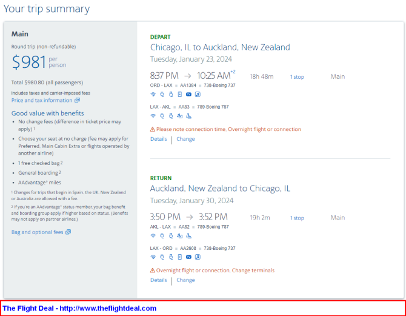Click the new-window icon after 'Bag and optional fees'
This screenshot has width=406, height=316.
(x=68, y=232)
